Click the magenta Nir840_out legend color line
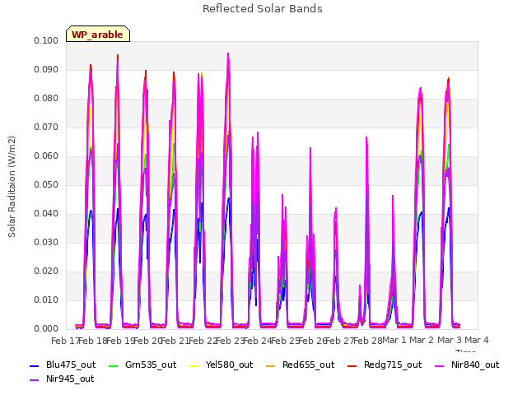Screen dimensions: 527x395 [x=439, y=365]
